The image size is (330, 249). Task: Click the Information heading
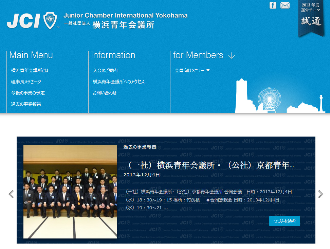point(113,55)
